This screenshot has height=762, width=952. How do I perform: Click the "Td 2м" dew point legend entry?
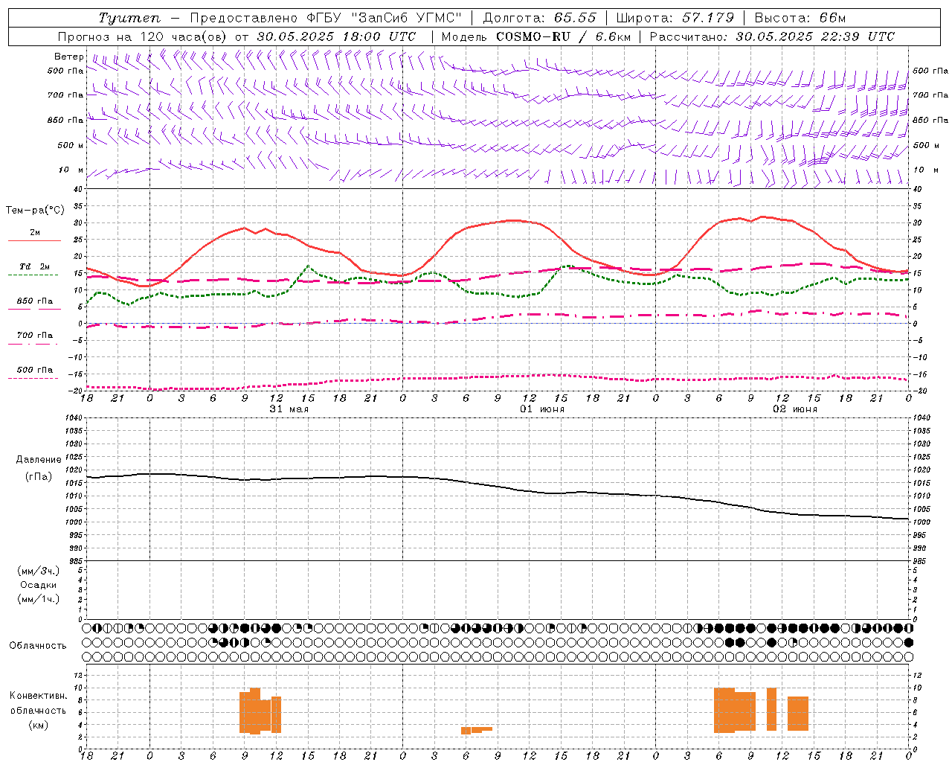coord(35,266)
